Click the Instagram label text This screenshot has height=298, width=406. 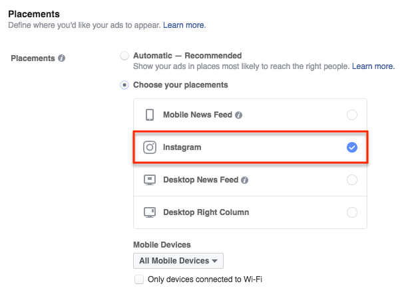pos(182,147)
